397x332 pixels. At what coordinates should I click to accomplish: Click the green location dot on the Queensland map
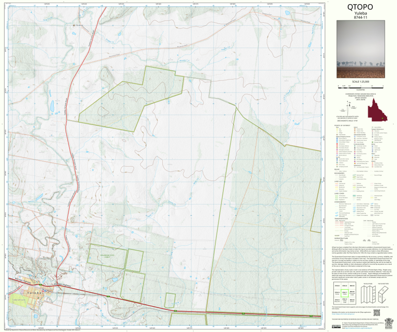[383, 118]
